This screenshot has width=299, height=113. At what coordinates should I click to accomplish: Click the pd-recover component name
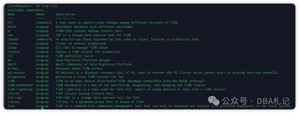point(16,73)
